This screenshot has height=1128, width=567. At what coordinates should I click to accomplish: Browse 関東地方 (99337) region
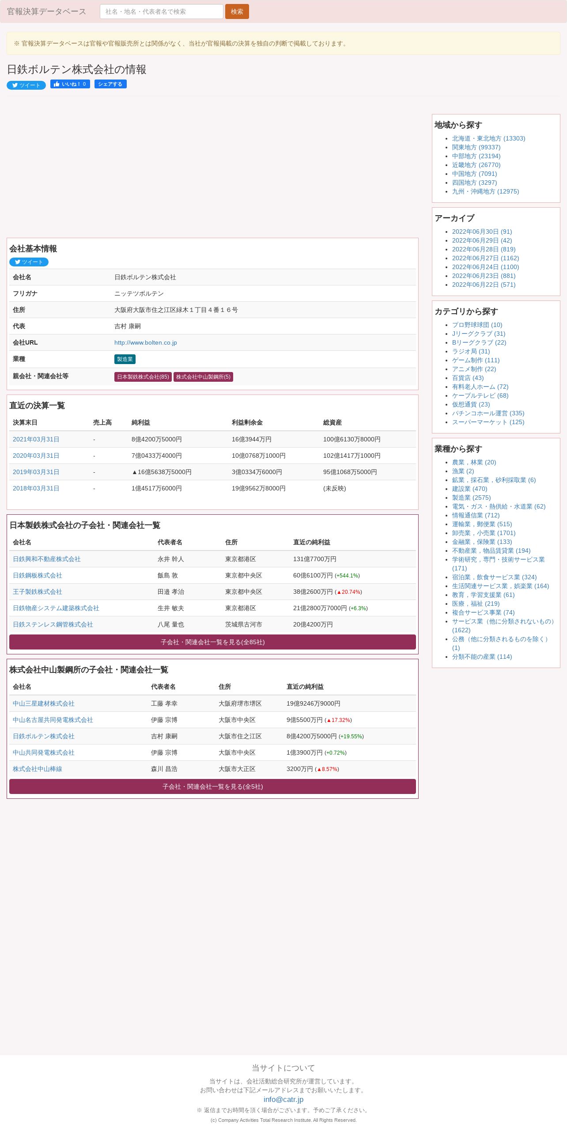476,147
